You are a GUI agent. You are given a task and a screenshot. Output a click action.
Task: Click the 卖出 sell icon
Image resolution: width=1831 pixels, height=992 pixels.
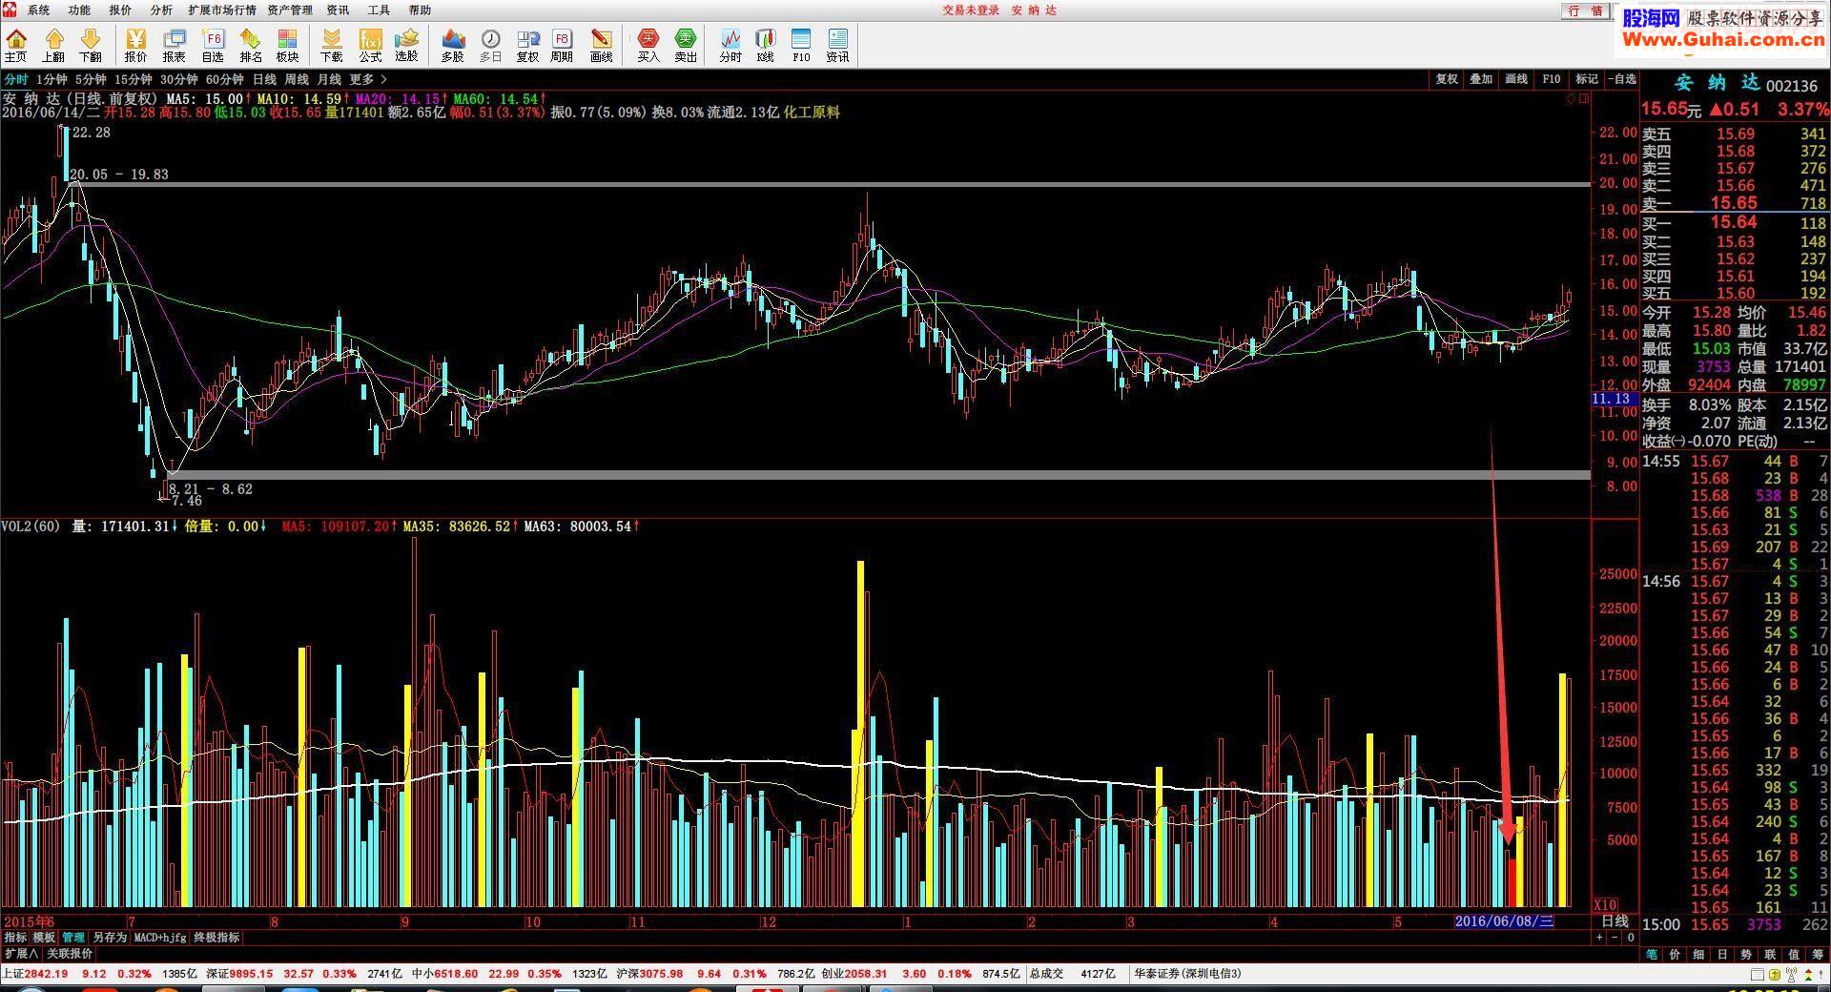pos(686,45)
